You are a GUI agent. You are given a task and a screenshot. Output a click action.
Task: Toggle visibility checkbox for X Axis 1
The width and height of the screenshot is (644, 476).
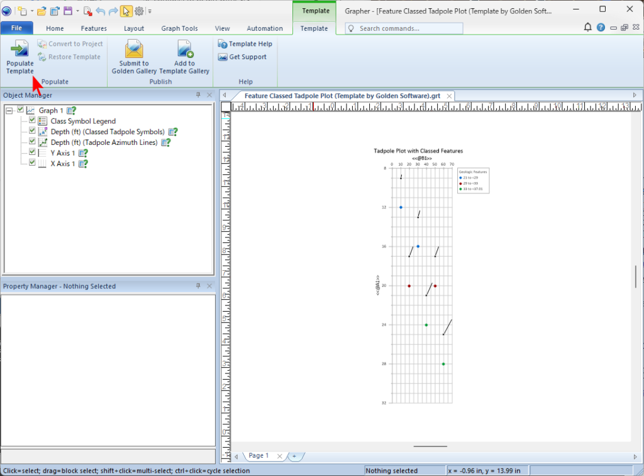click(x=33, y=164)
